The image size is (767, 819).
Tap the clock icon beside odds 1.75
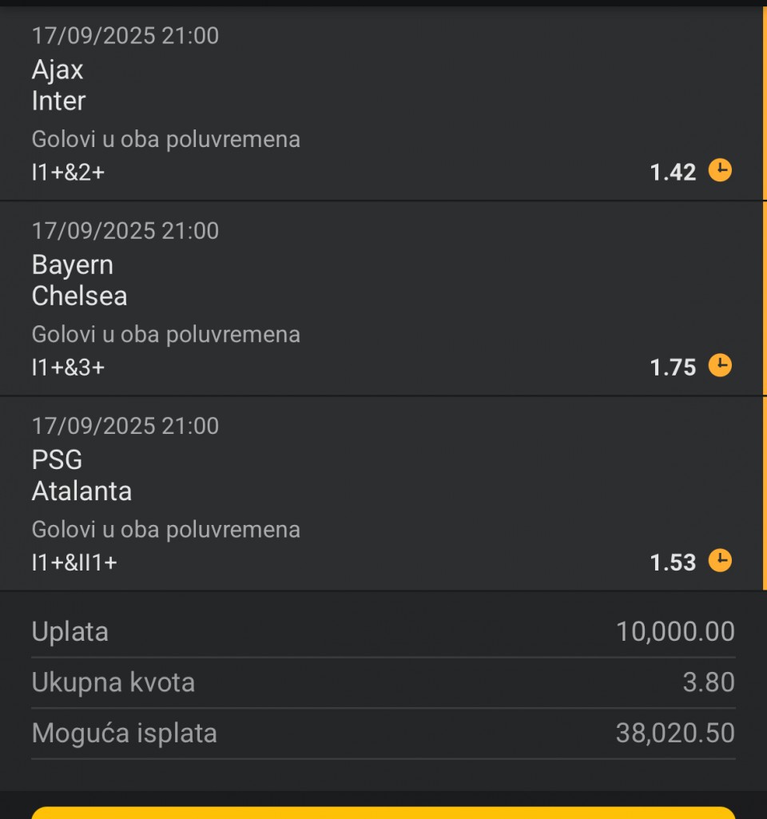click(x=720, y=365)
